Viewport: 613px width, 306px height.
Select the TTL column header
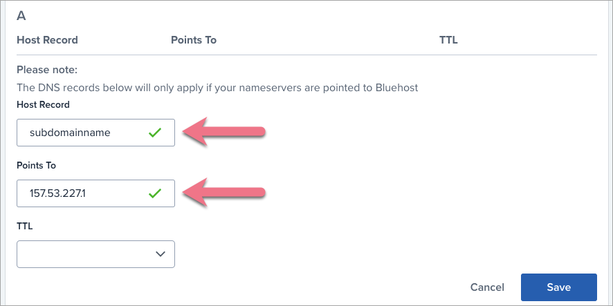click(448, 40)
